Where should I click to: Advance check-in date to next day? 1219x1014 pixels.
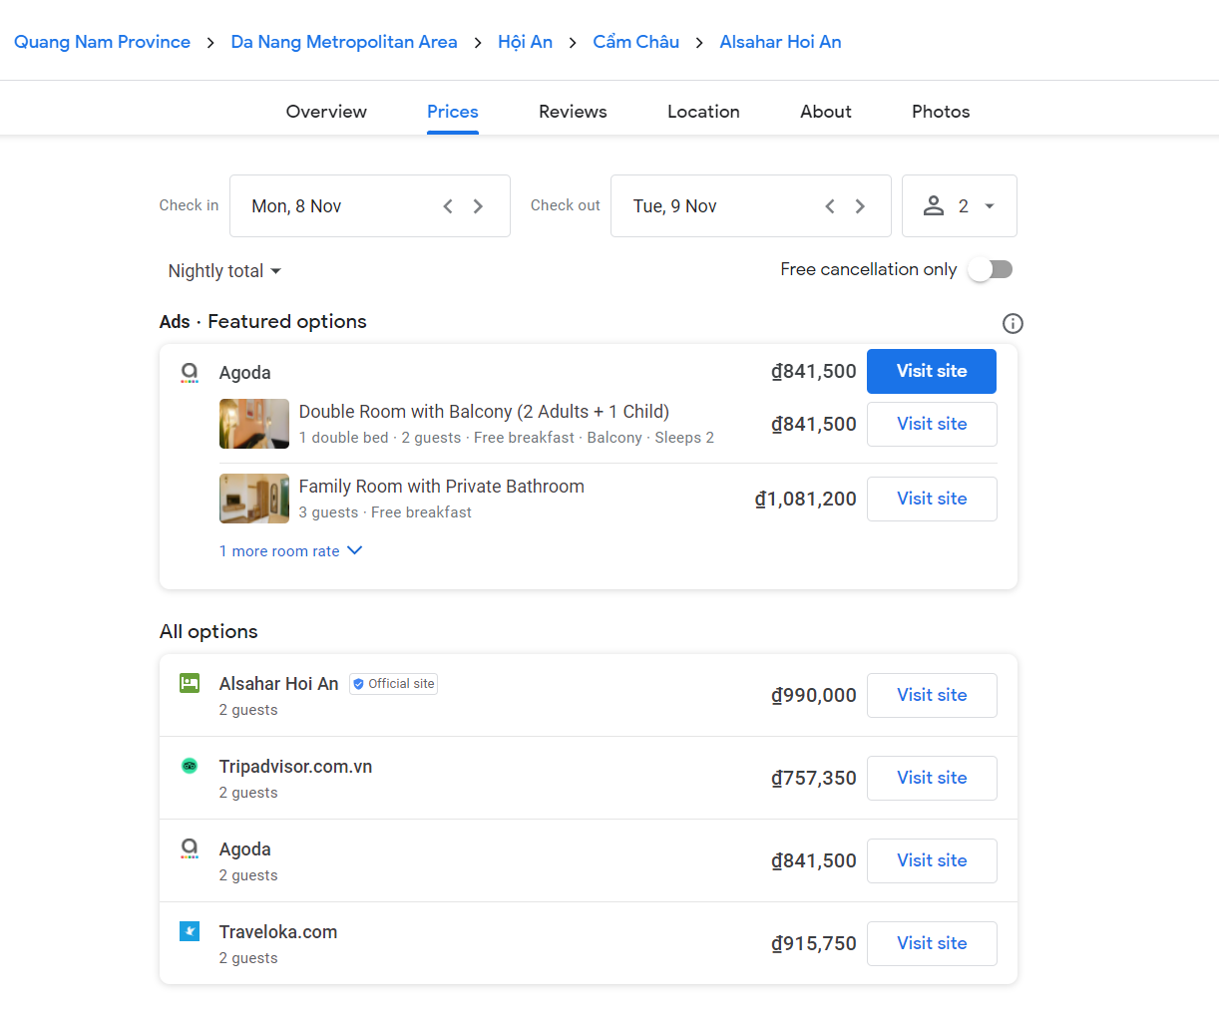(x=478, y=206)
